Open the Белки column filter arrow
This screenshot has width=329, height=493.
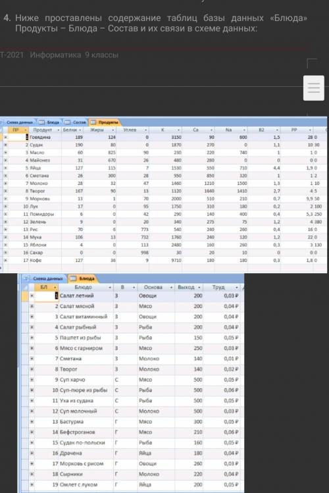tap(80, 130)
